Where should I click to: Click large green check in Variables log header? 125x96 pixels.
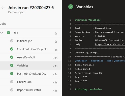[71, 7]
